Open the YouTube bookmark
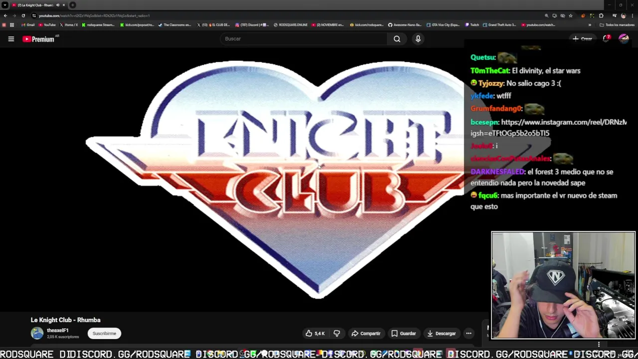 click(x=47, y=25)
